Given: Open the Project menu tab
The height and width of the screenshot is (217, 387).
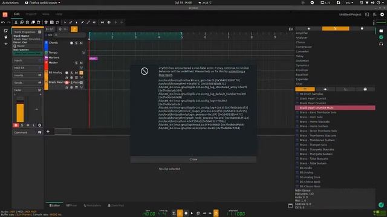Looking at the screenshot, I should click(31, 14).
